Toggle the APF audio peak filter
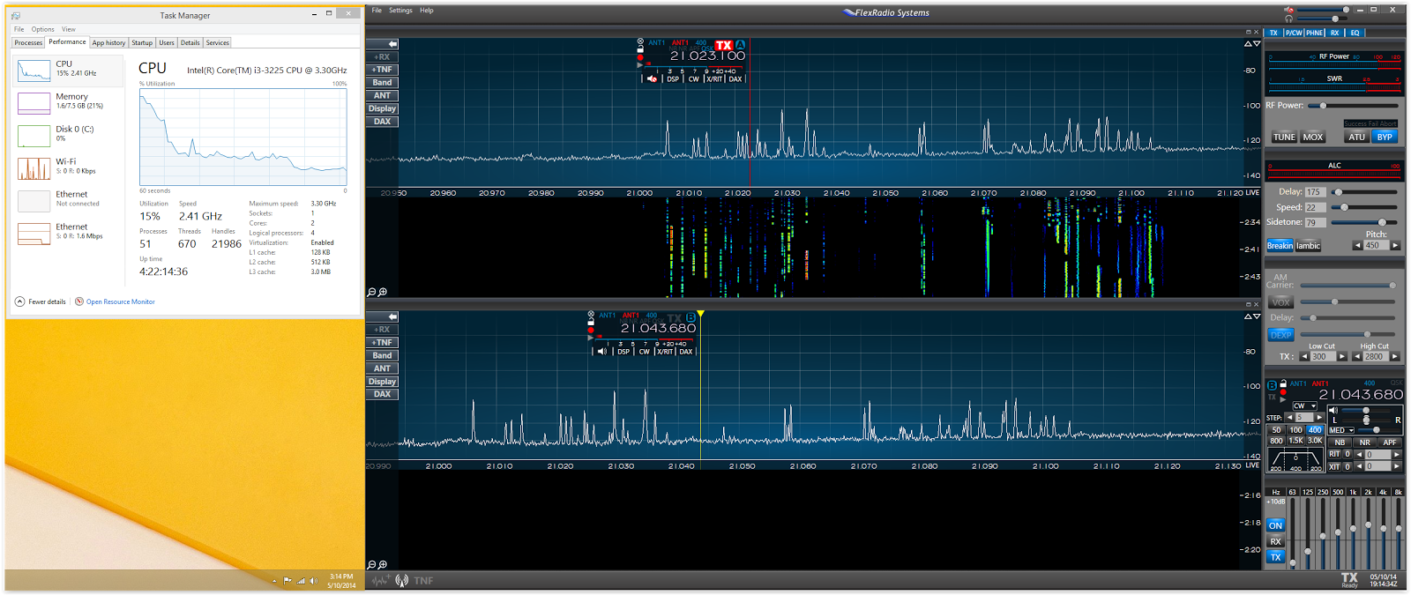Image resolution: width=1411 pixels, height=595 pixels. pos(1390,443)
